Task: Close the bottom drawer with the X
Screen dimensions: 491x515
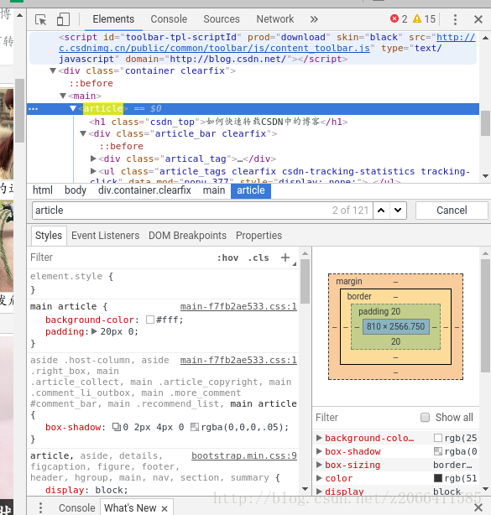Action: pyautogui.click(x=478, y=507)
